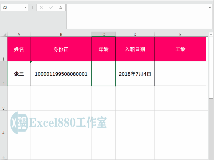Click the header cell 身份证

61,49
